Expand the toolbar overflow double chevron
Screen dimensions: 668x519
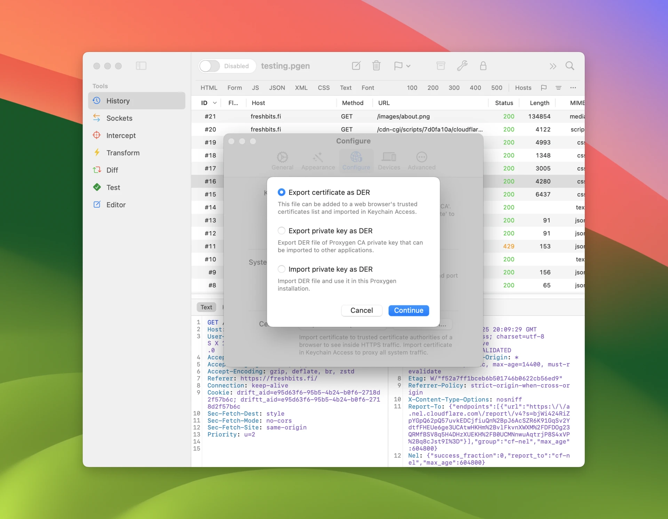click(x=552, y=66)
